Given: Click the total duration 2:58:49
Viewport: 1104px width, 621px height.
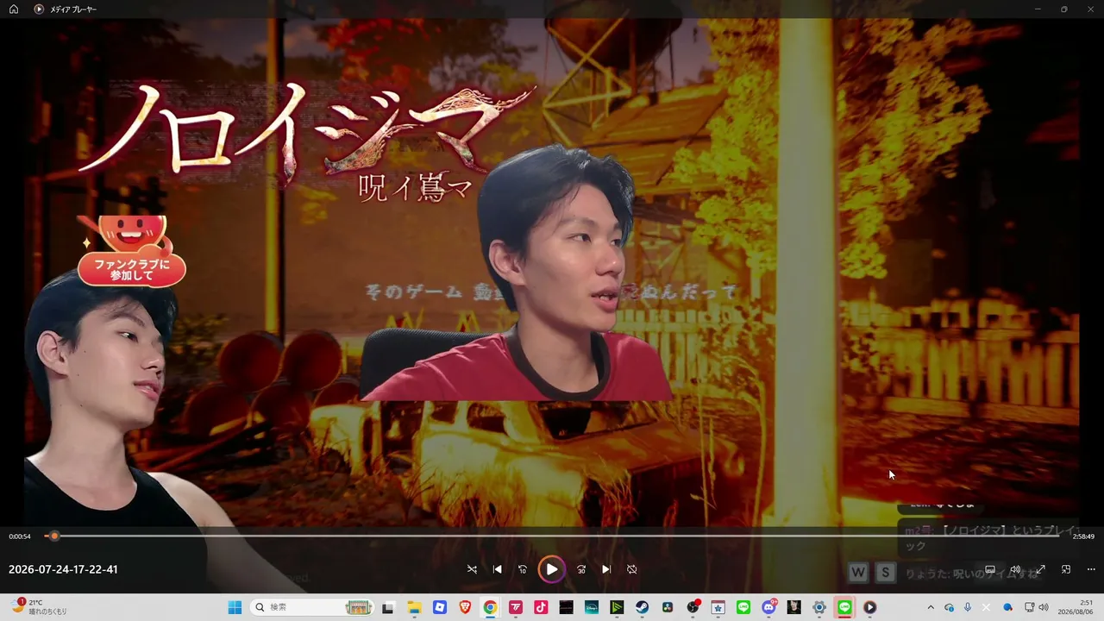Looking at the screenshot, I should click(1083, 536).
